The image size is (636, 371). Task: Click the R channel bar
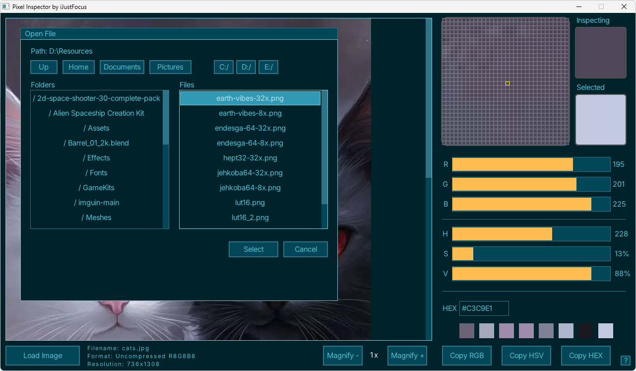[531, 164]
